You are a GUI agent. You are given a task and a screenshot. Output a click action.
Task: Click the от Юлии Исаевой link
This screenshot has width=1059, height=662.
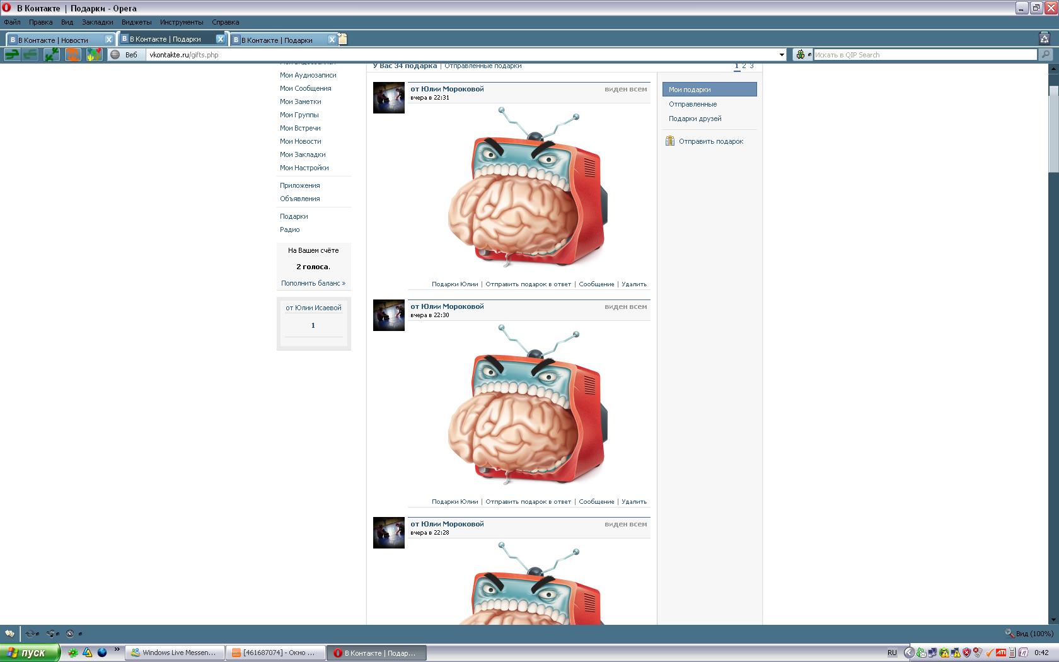tap(313, 308)
